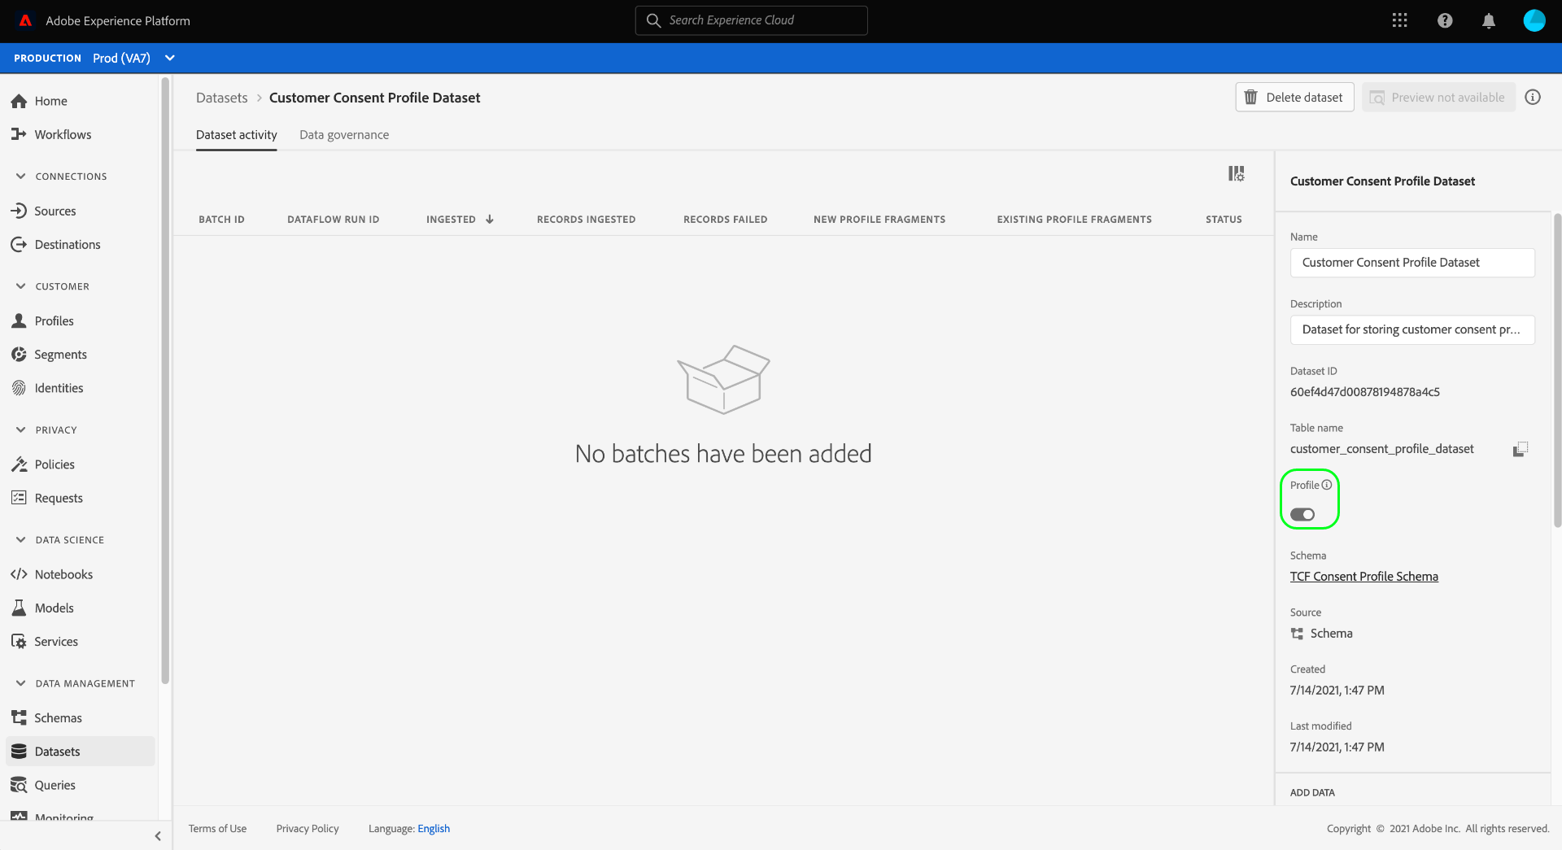Image resolution: width=1562 pixels, height=850 pixels.
Task: Click the Sources icon
Action: click(x=19, y=211)
